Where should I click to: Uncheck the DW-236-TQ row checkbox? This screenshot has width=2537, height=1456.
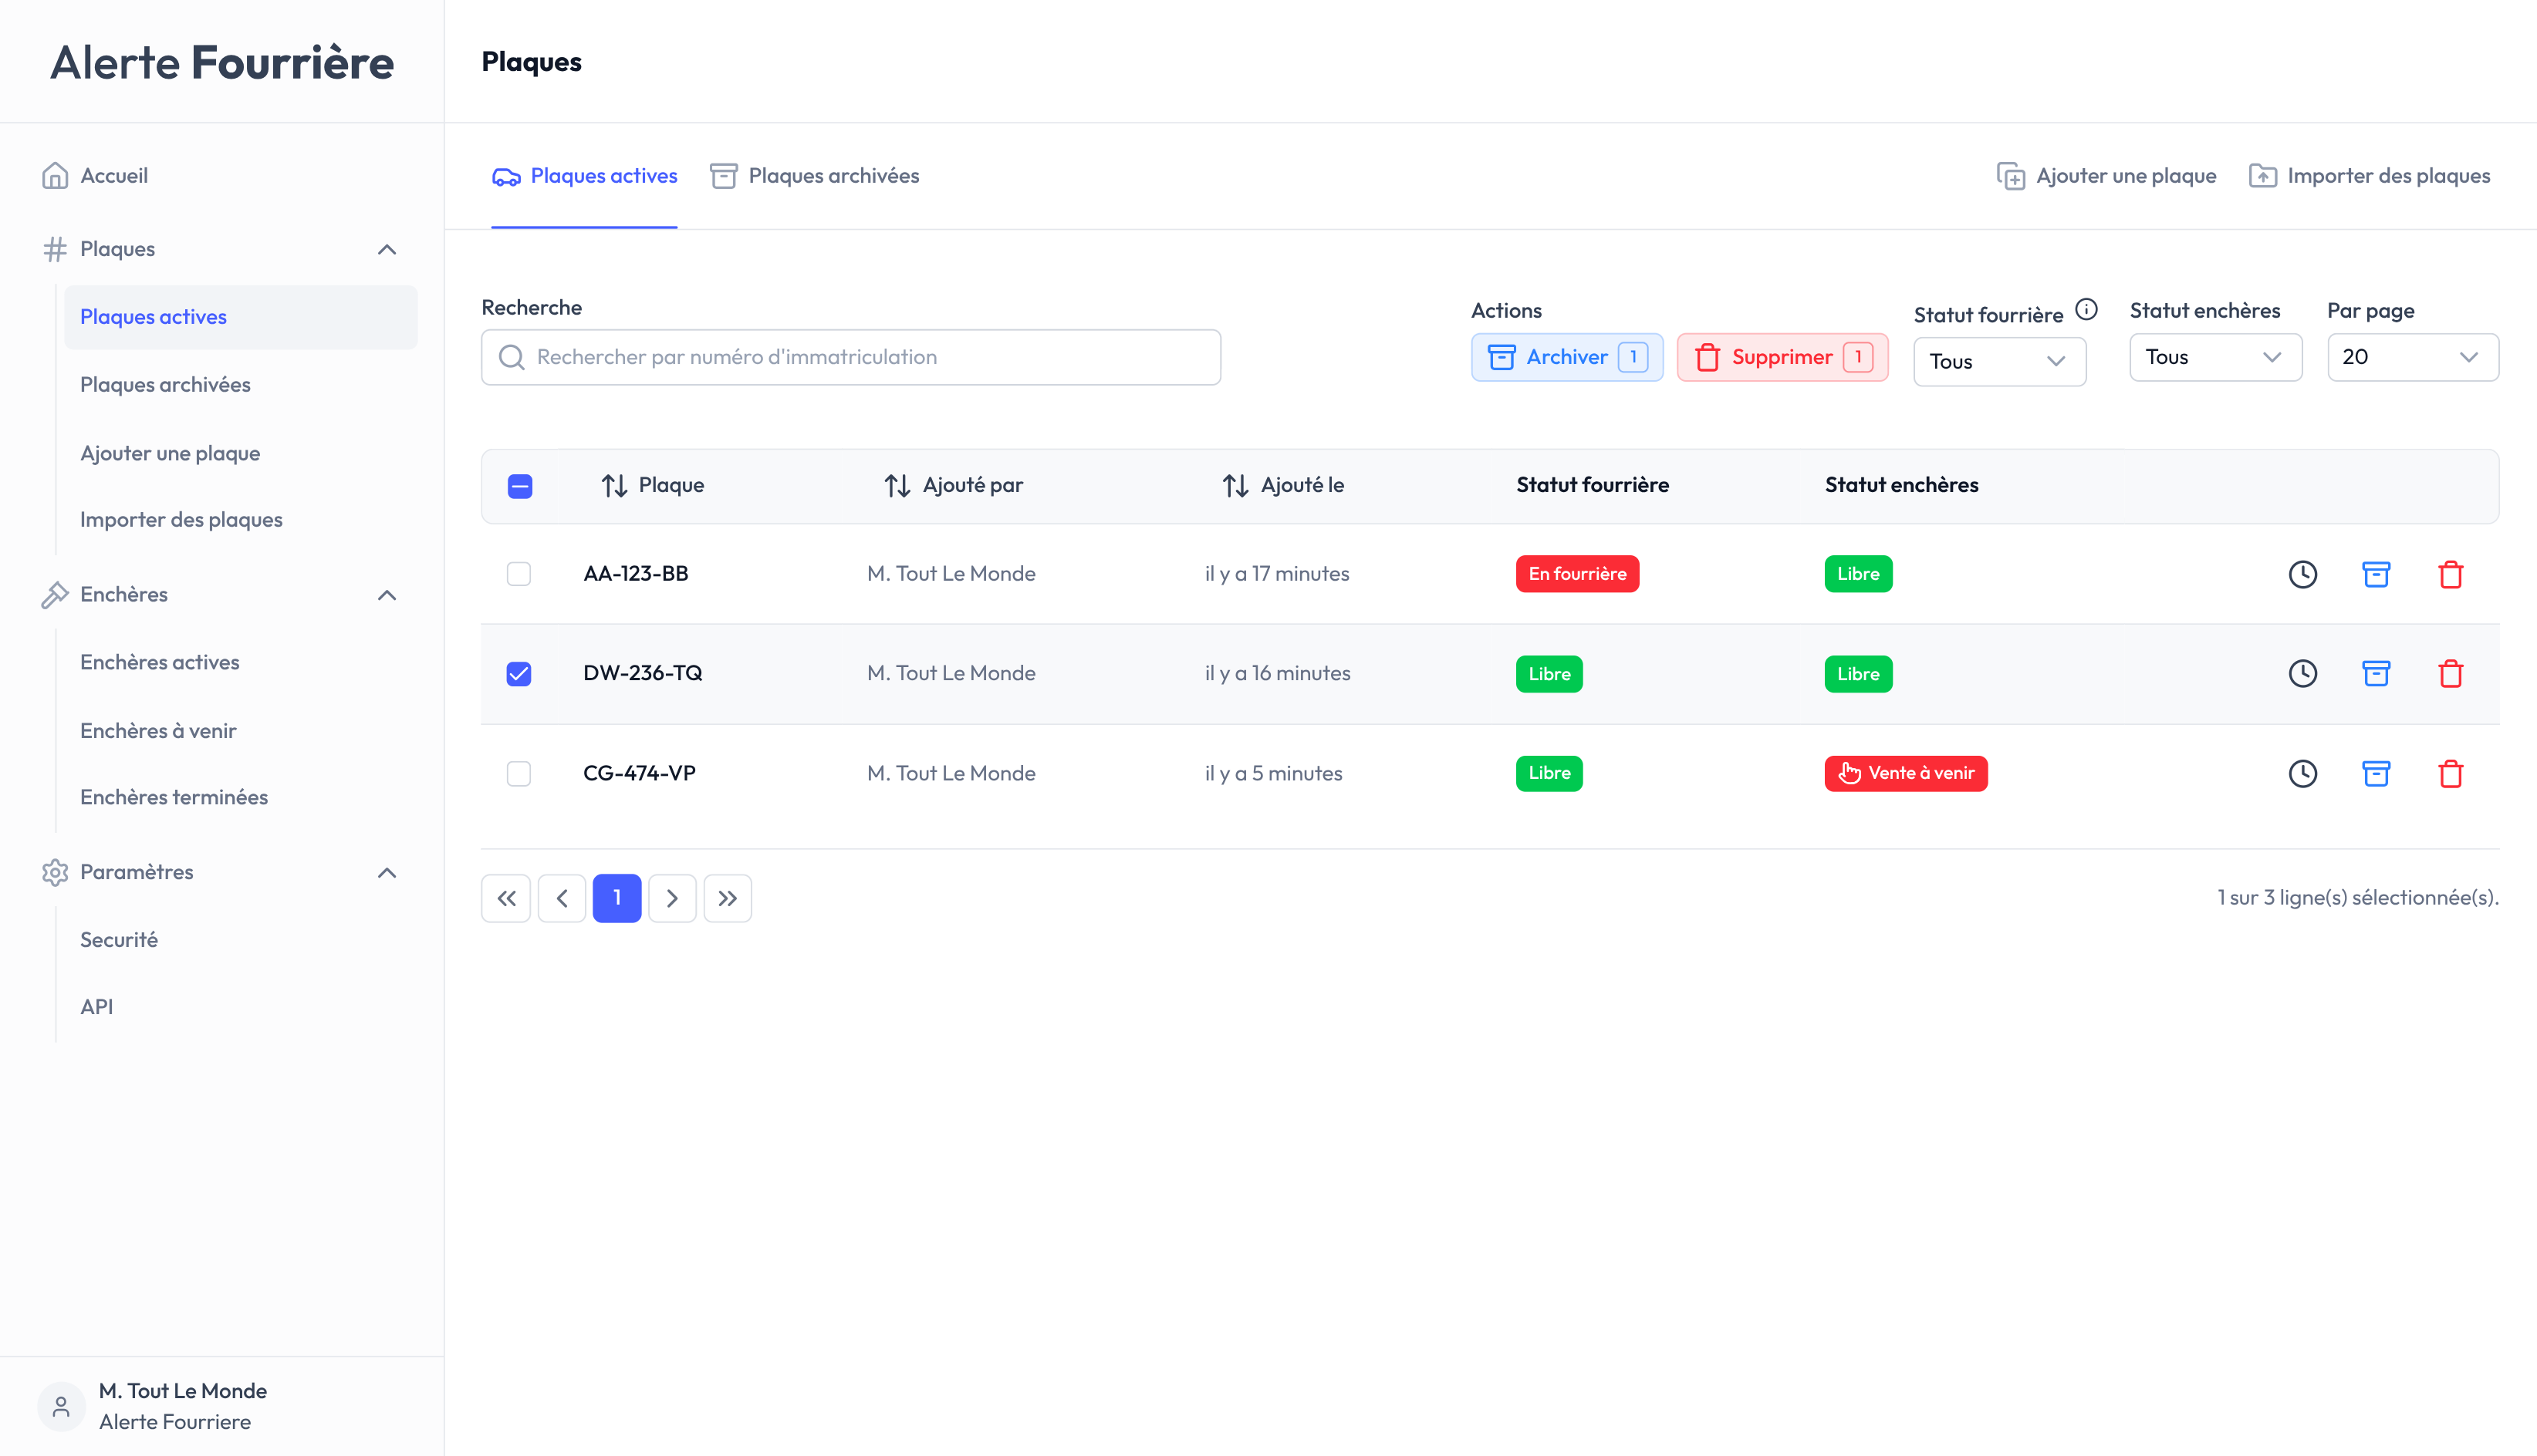point(519,674)
